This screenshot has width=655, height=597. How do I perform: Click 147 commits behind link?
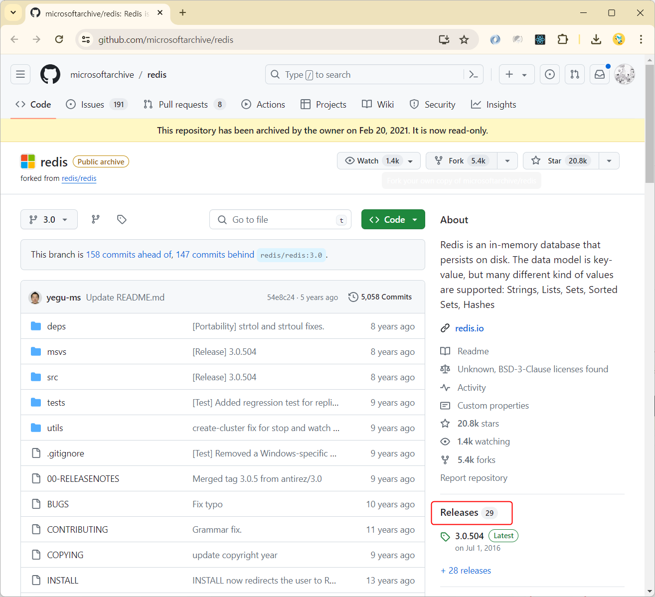[215, 255]
